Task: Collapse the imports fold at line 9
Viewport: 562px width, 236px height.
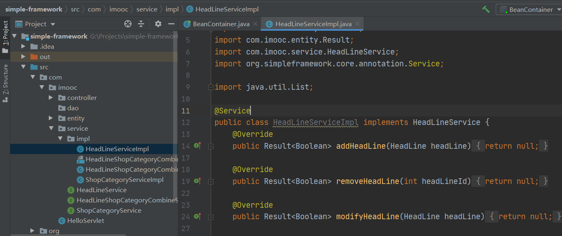Action: (211, 87)
